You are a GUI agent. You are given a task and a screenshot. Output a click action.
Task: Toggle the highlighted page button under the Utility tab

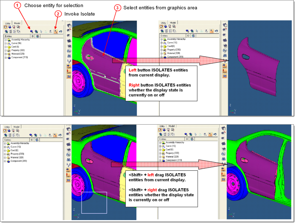(x=5, y=26)
